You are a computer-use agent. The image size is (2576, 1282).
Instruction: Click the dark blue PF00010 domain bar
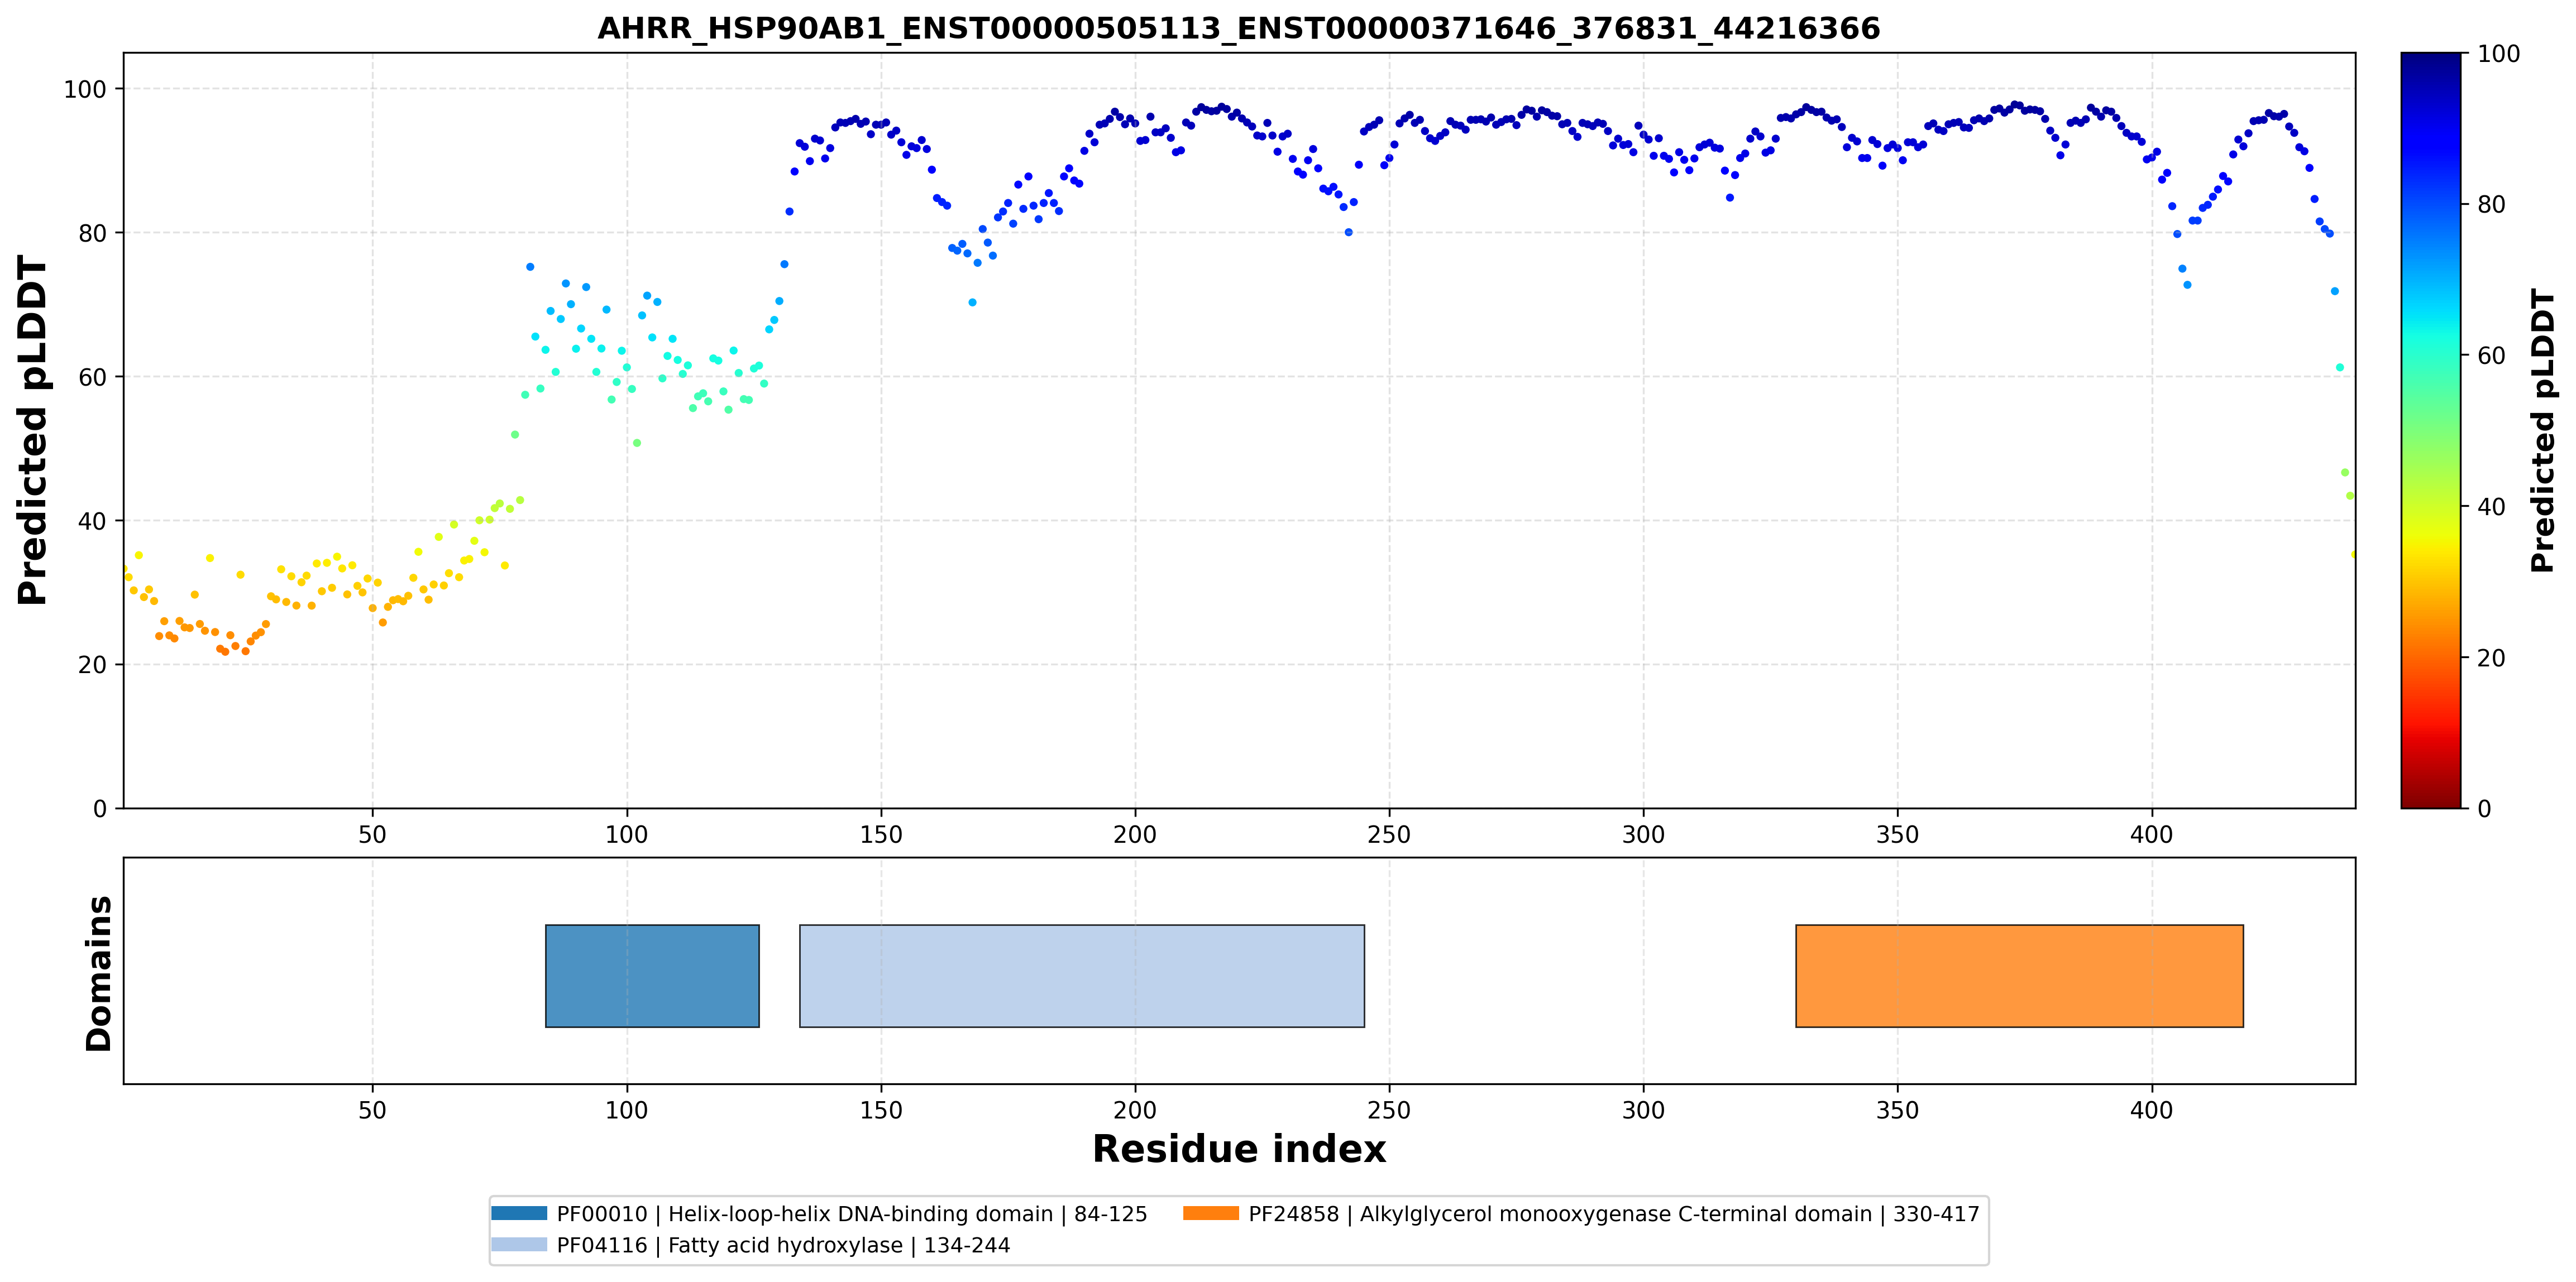[x=652, y=975]
